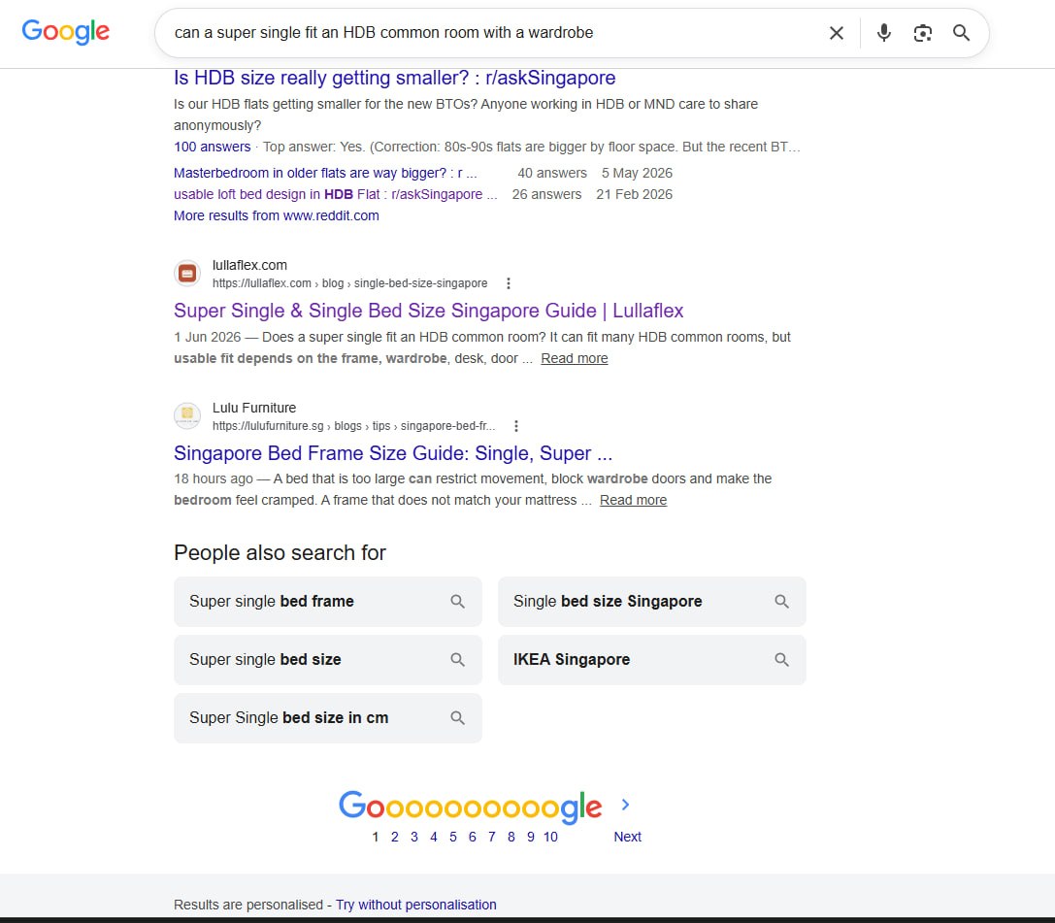Go to results page 4
The image size is (1055, 923).
(434, 837)
